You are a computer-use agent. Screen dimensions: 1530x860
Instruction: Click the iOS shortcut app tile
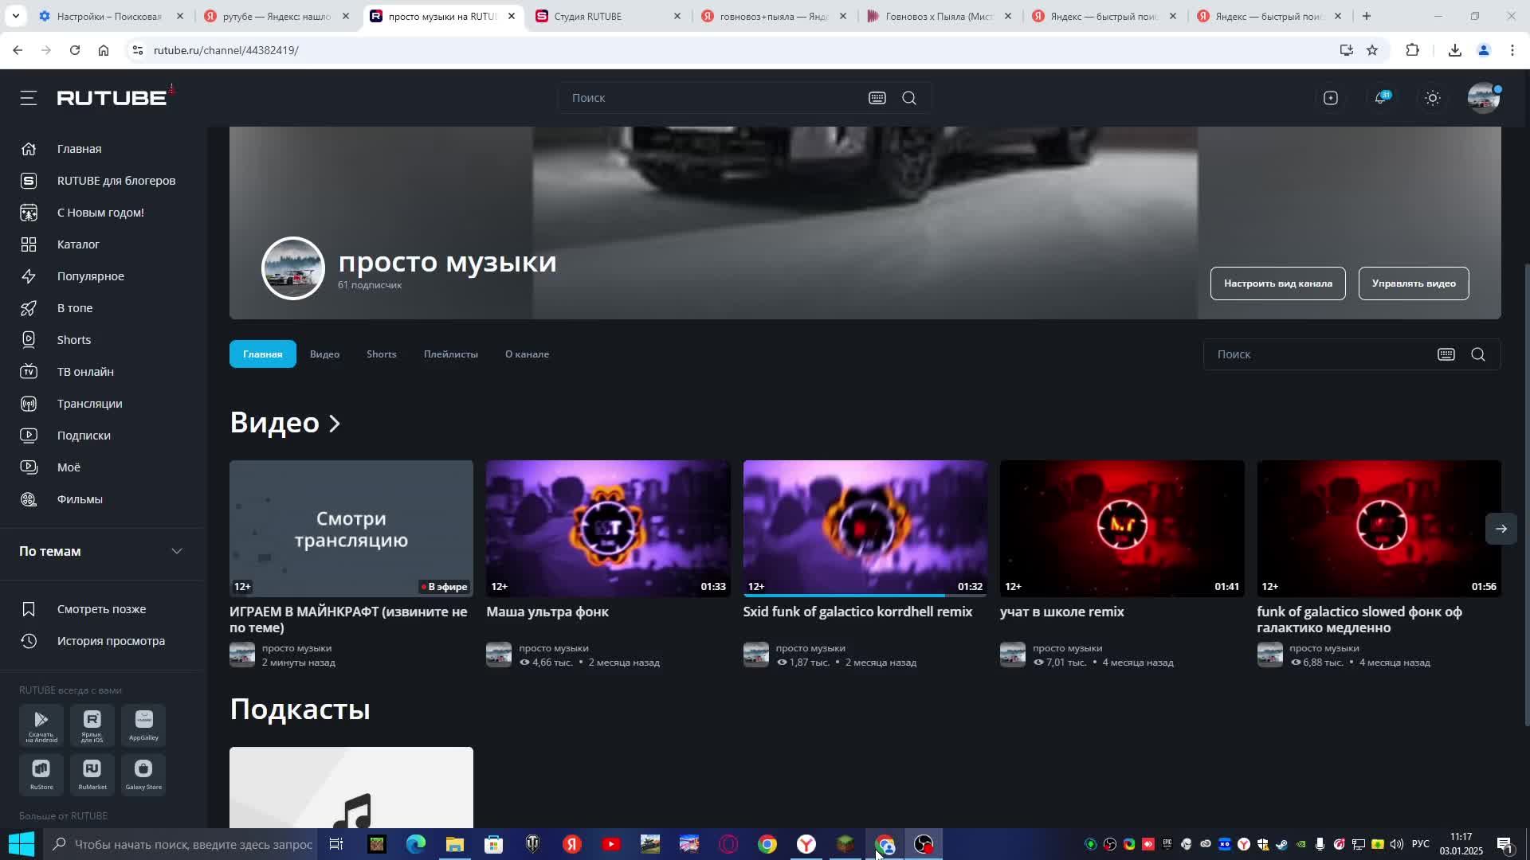coord(92,725)
